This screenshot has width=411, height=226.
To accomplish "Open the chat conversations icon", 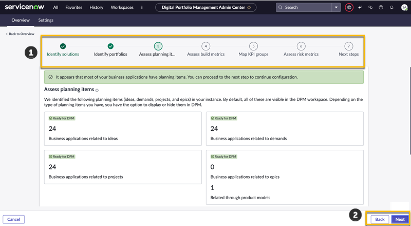I will tap(370, 7).
